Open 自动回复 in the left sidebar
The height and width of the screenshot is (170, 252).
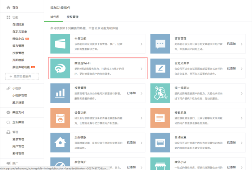(18, 24)
